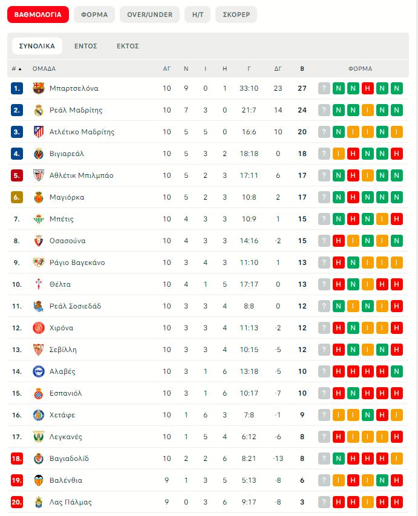Click Barcelona's upcoming match question mark
The image size is (418, 516).
(324, 88)
